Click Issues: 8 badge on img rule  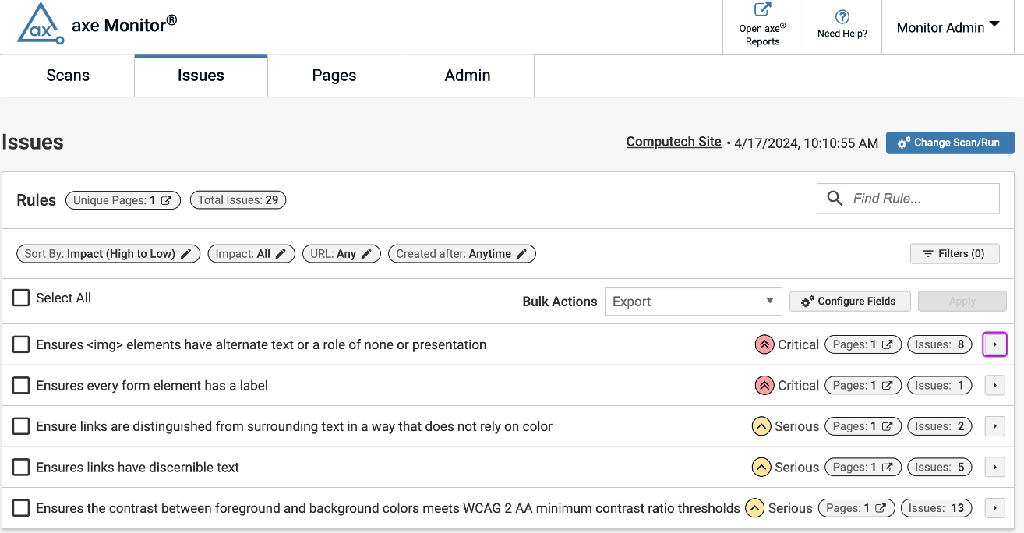coord(939,344)
